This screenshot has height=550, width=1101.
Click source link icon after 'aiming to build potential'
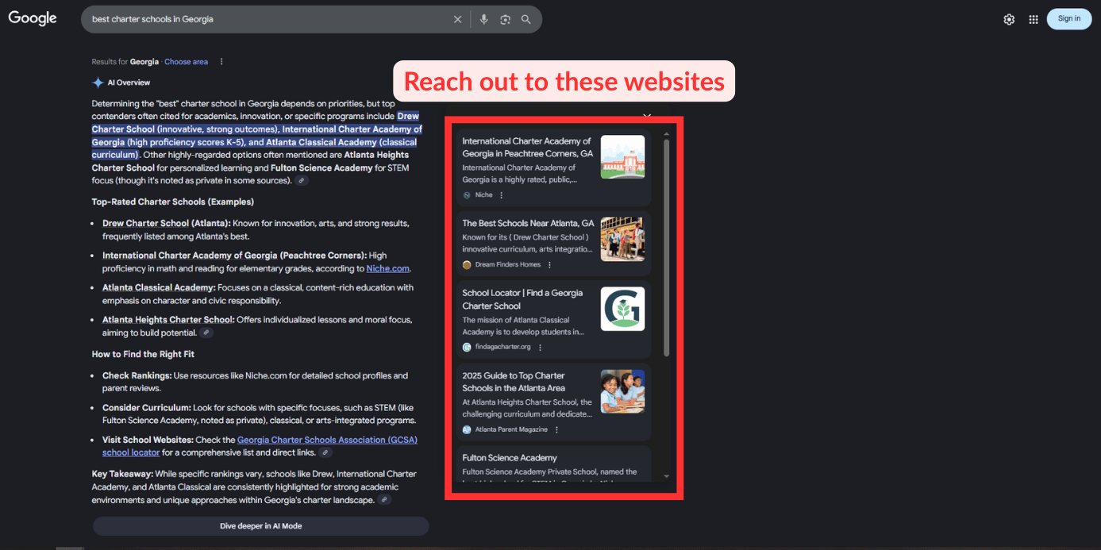206,333
